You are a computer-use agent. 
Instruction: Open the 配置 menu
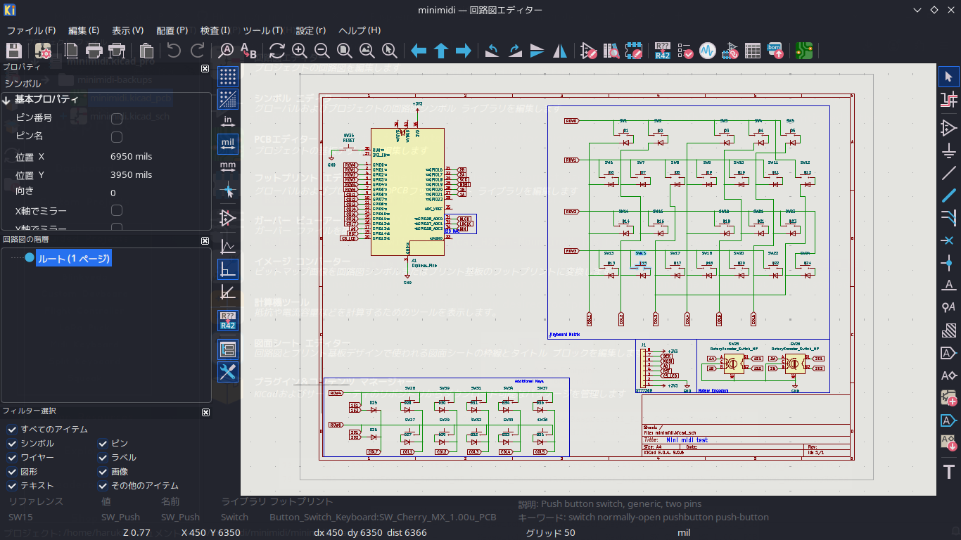click(x=172, y=30)
